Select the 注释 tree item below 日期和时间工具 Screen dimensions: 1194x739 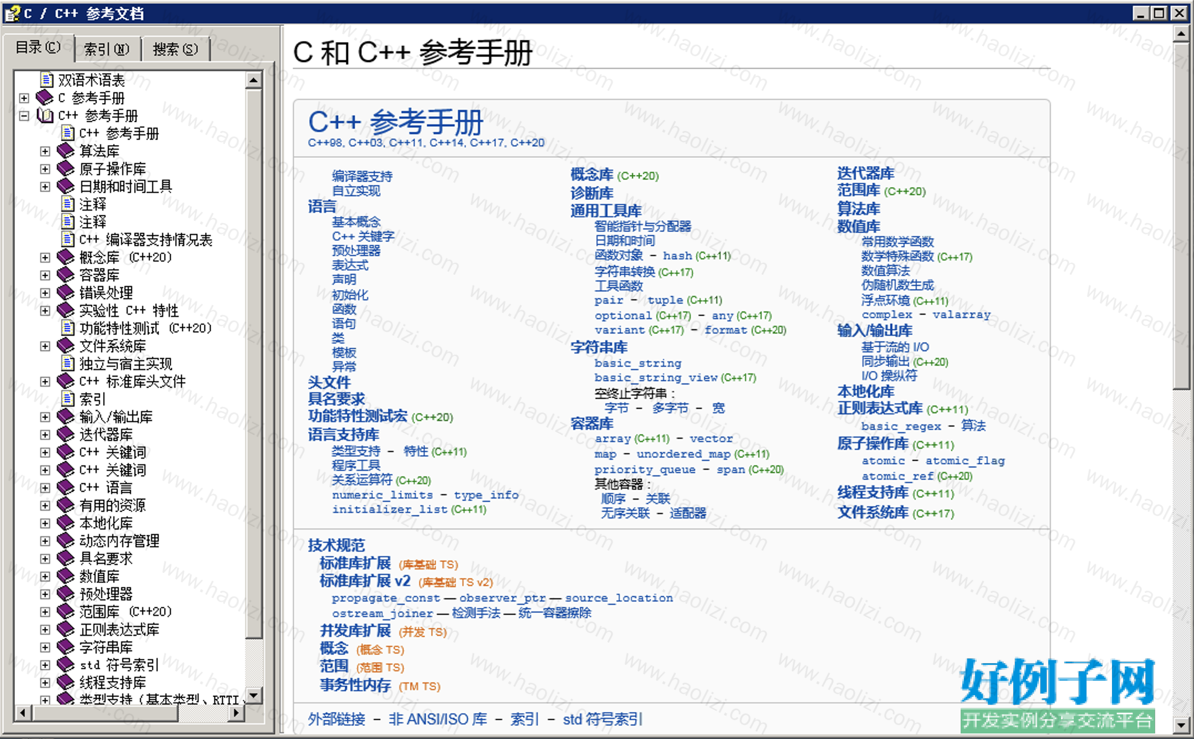(x=93, y=204)
